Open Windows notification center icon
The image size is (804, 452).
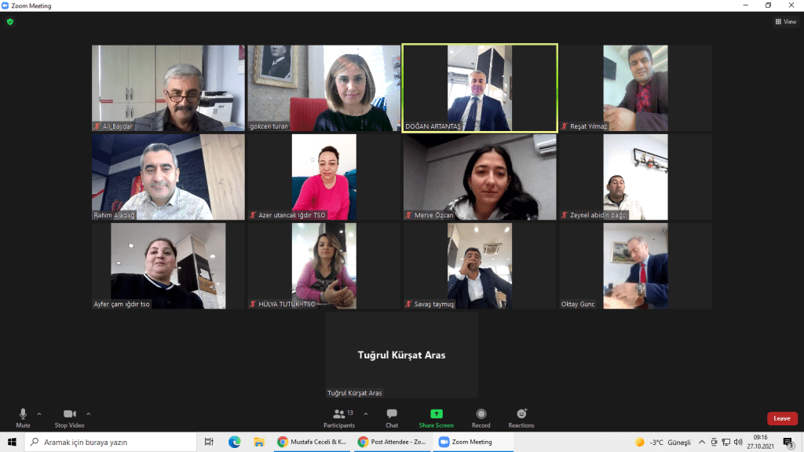click(788, 442)
